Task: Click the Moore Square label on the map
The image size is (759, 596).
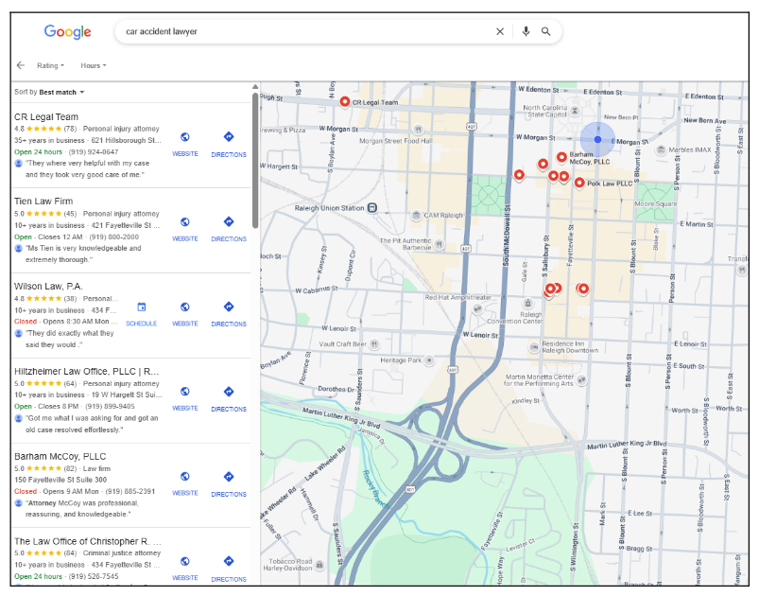Action: (655, 204)
